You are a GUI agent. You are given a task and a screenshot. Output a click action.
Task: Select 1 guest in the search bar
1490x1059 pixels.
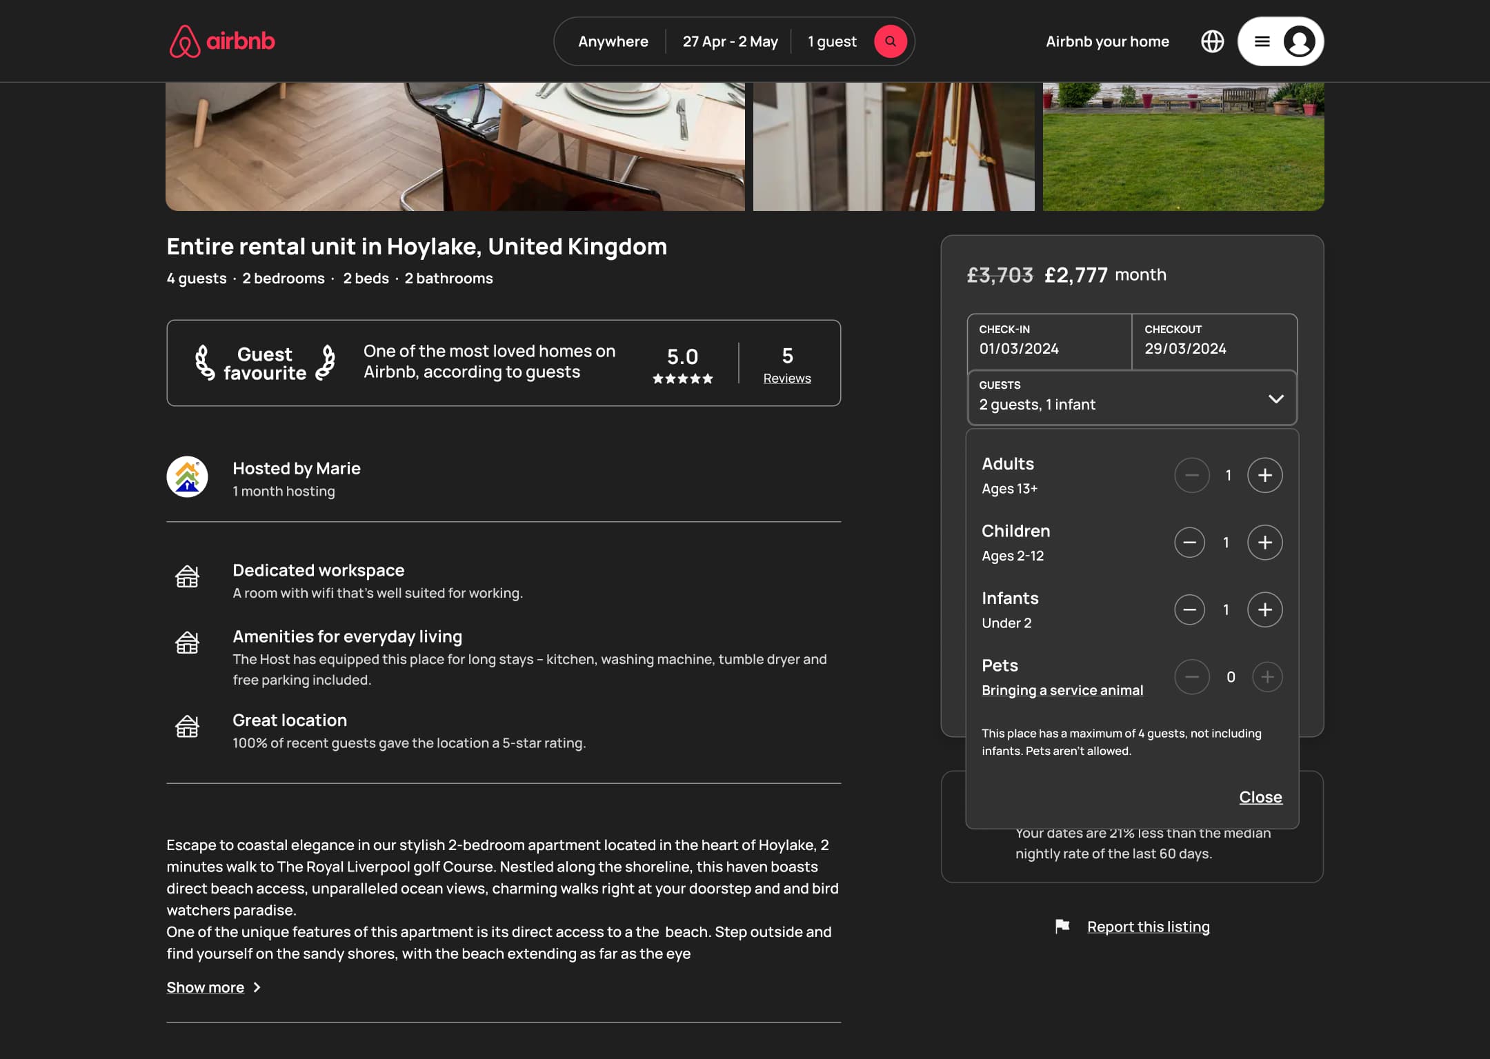coord(832,41)
